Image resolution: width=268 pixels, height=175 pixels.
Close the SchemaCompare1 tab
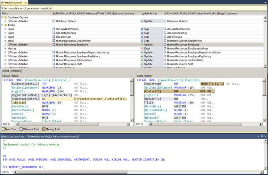point(26,3)
